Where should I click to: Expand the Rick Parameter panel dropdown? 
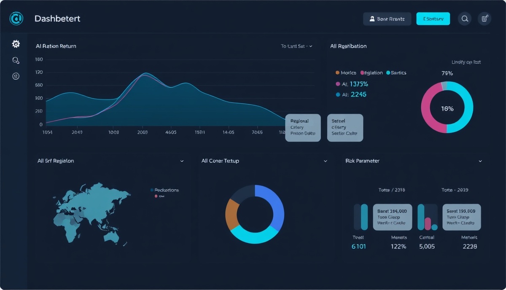click(480, 161)
